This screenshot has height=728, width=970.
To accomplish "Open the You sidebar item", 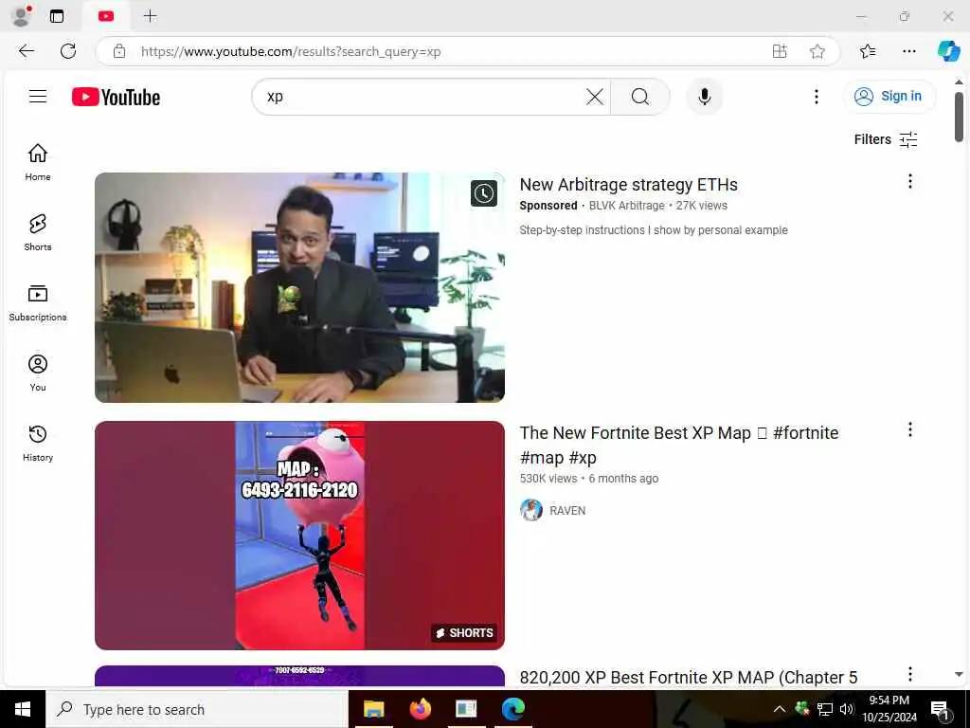I will [x=38, y=373].
